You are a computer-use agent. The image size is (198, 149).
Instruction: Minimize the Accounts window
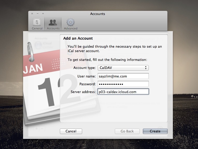click(x=38, y=14)
